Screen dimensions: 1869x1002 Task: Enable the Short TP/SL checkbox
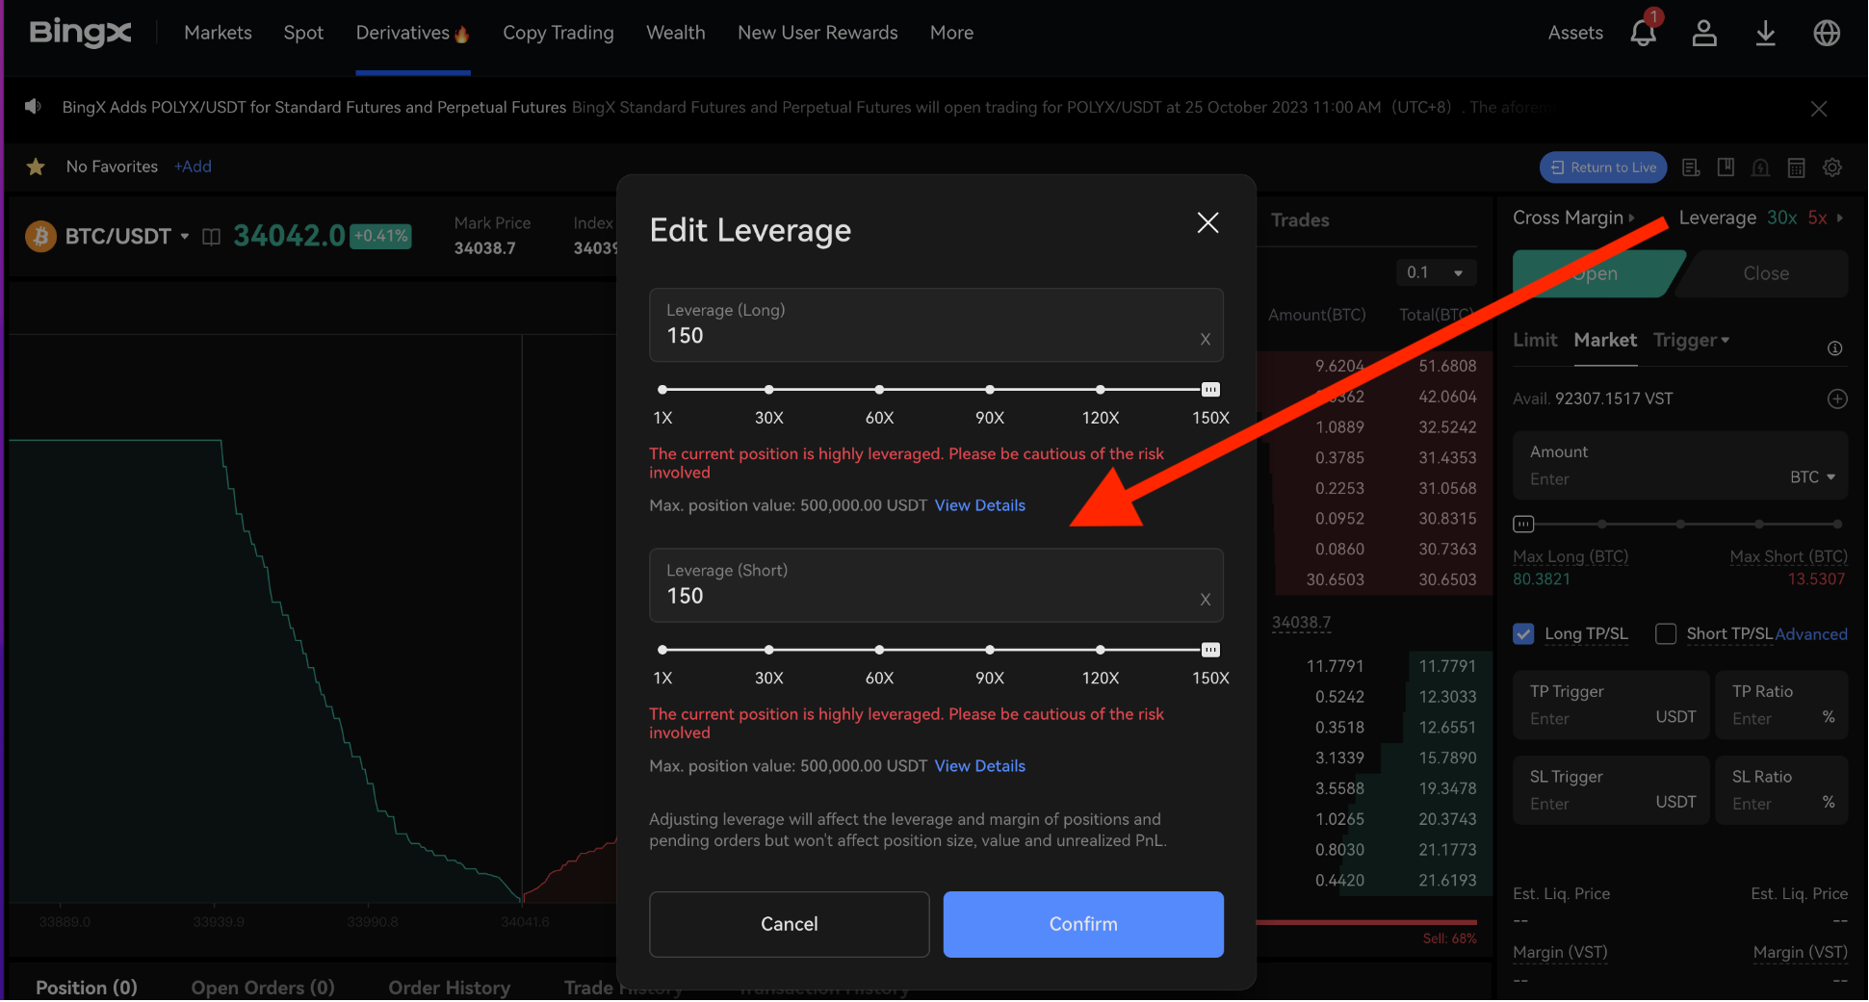[x=1665, y=633]
